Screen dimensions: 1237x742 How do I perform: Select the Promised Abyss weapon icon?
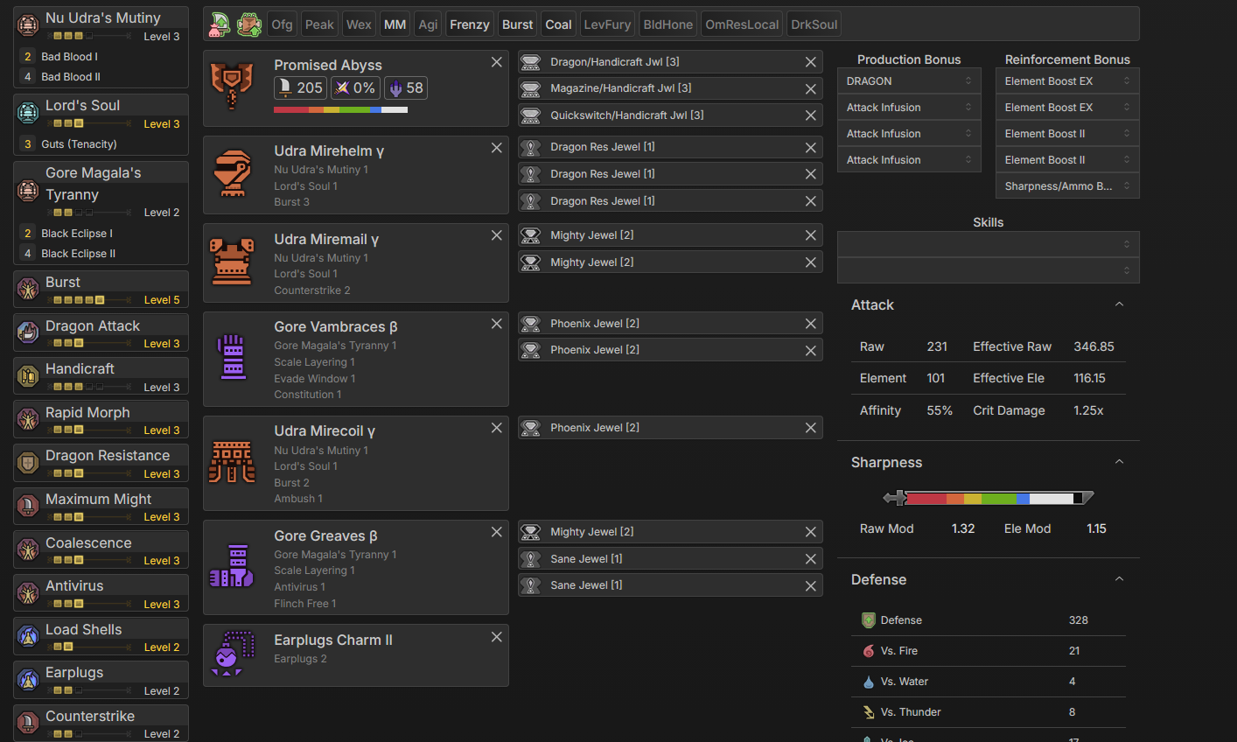[x=232, y=87]
